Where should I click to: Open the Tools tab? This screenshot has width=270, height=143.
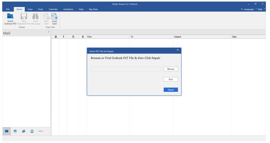click(41, 9)
